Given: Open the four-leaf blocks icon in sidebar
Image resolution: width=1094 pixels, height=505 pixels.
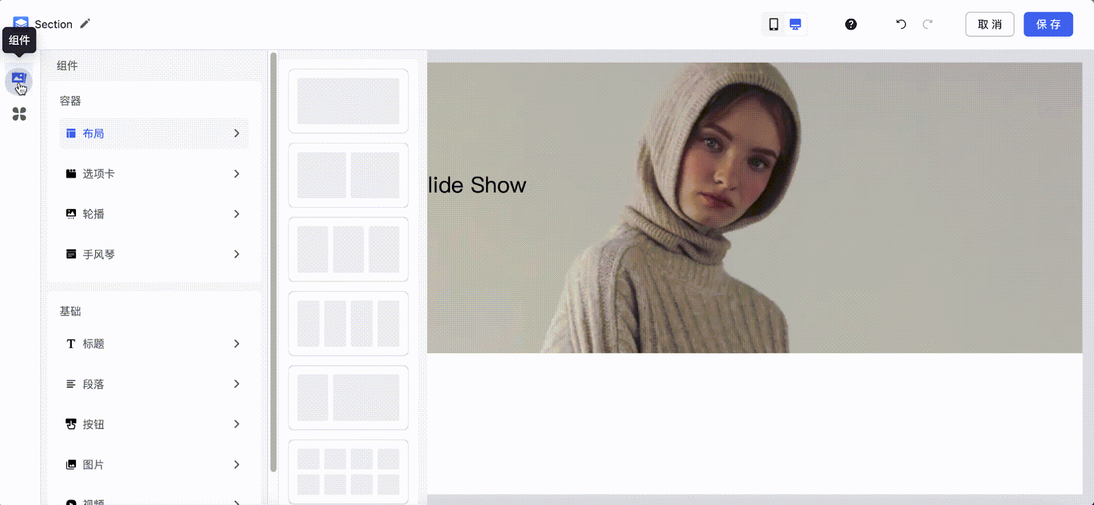Looking at the screenshot, I should tap(19, 114).
